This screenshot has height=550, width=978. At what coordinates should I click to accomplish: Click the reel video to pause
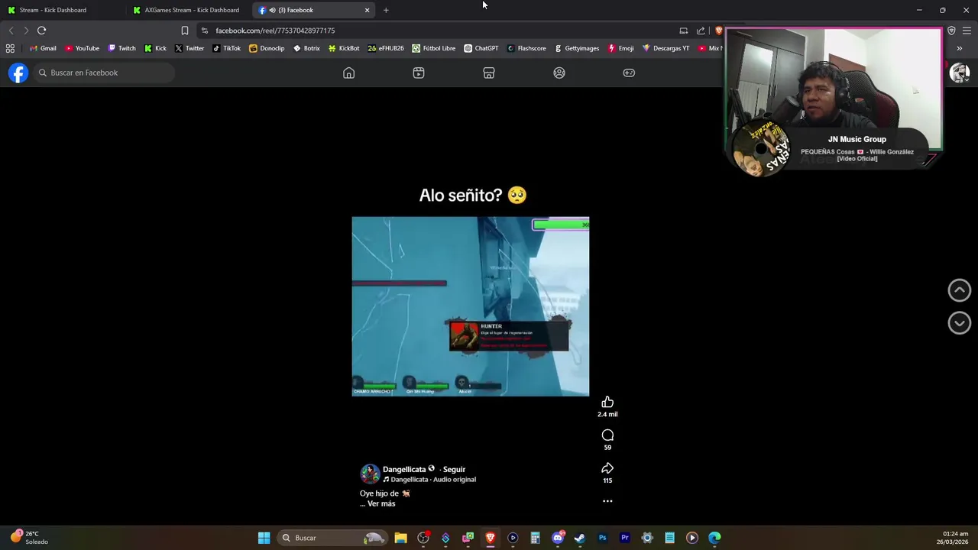pyautogui.click(x=471, y=306)
